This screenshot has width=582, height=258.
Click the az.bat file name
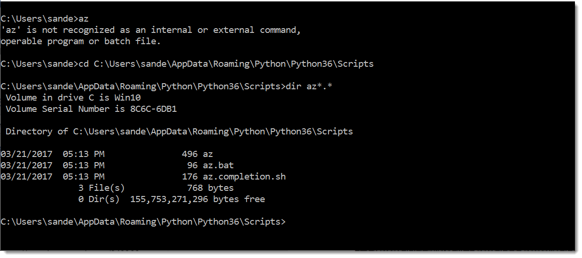[218, 165]
